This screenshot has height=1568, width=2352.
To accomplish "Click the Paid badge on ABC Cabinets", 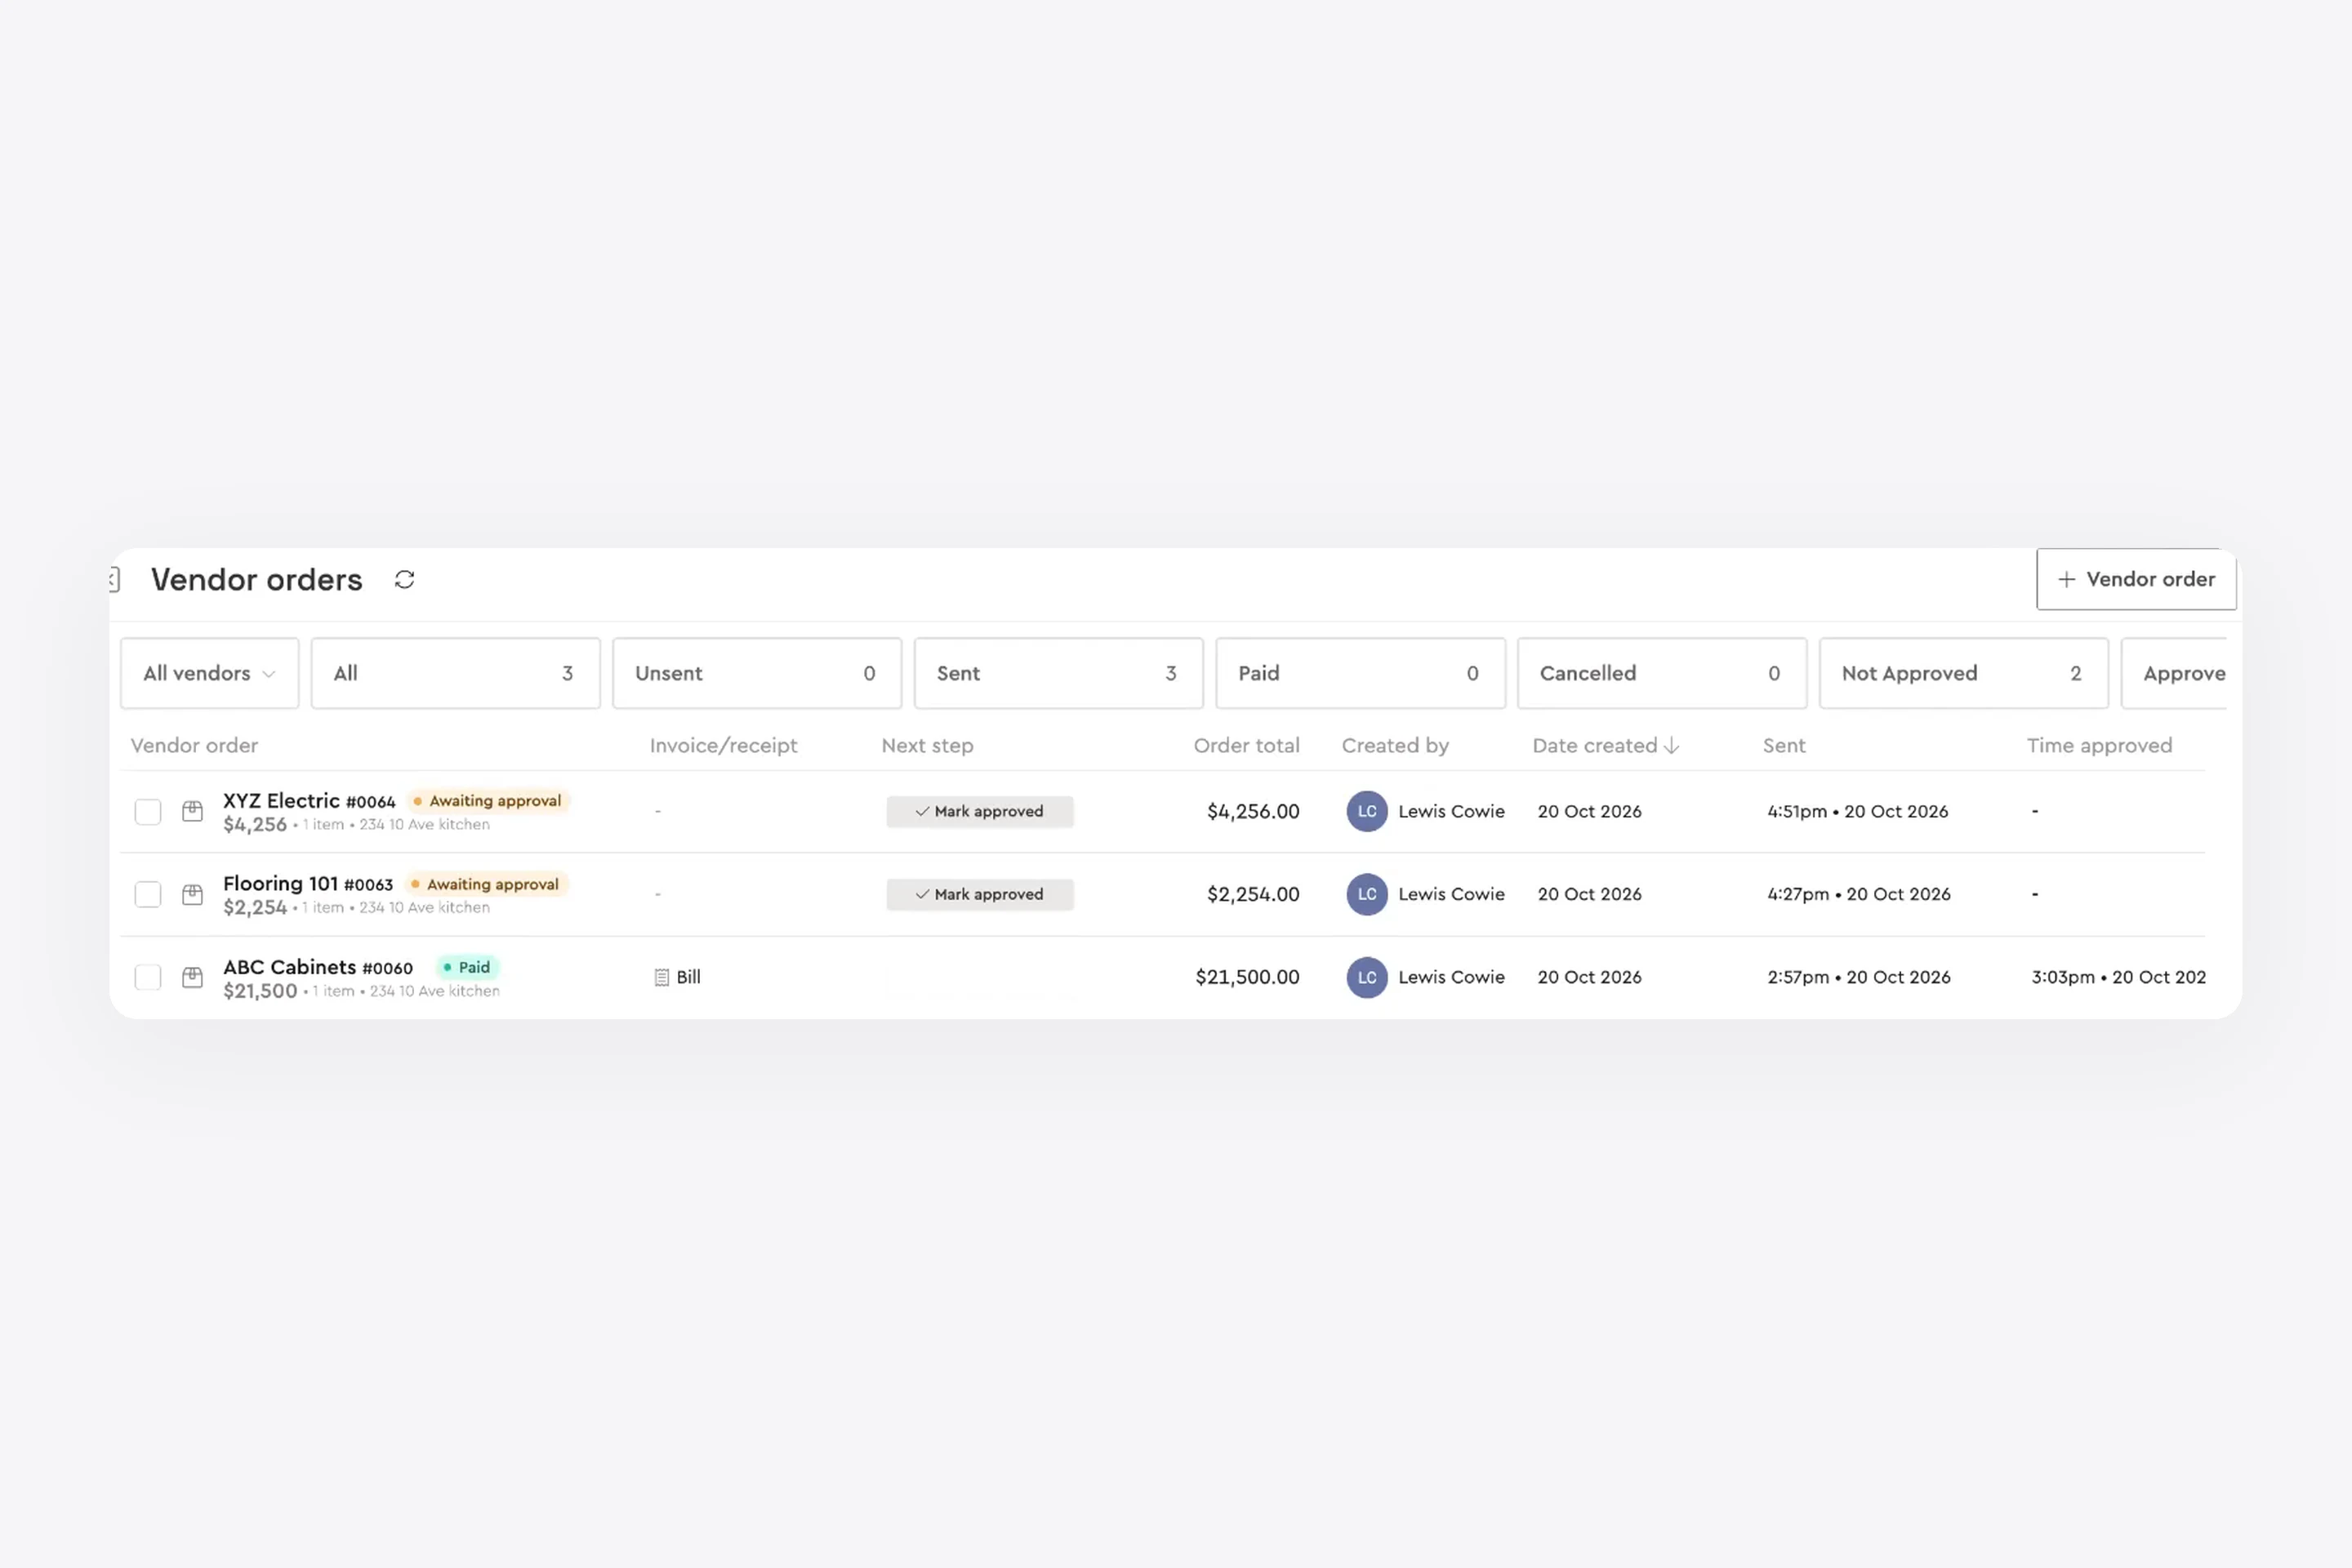I will coord(467,967).
